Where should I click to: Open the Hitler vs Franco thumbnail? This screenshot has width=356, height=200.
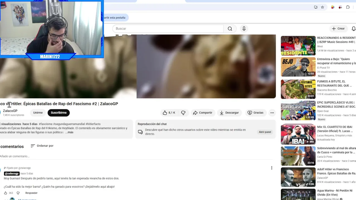coord(298,177)
